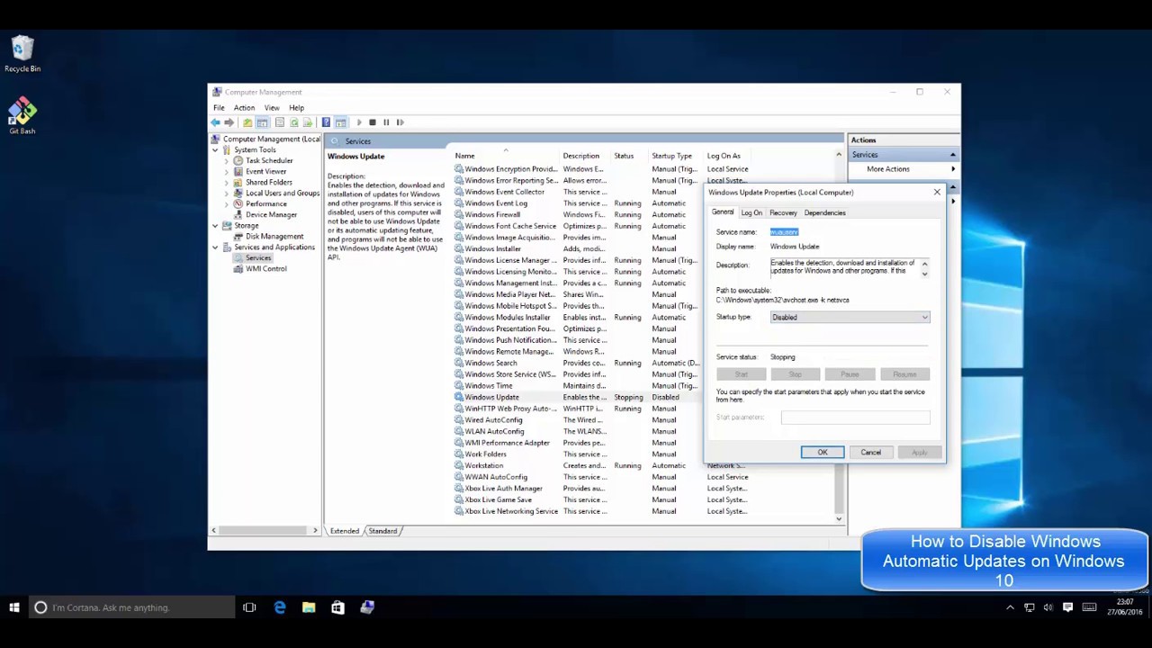This screenshot has width=1152, height=648.
Task: Click the Forward arrow in the toolbar
Action: pos(229,122)
